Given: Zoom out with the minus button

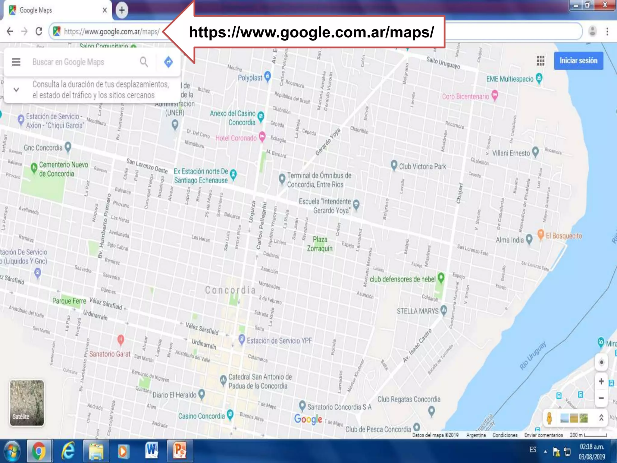Looking at the screenshot, I should click(601, 398).
